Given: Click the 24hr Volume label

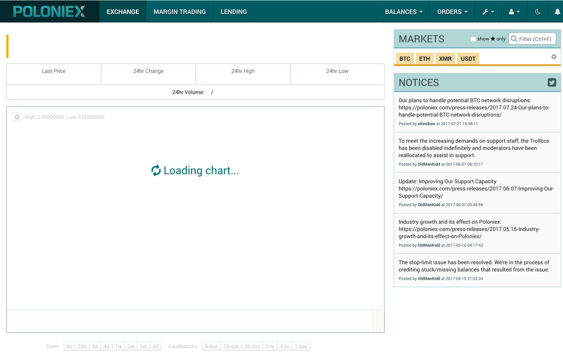Looking at the screenshot, I should coord(188,92).
